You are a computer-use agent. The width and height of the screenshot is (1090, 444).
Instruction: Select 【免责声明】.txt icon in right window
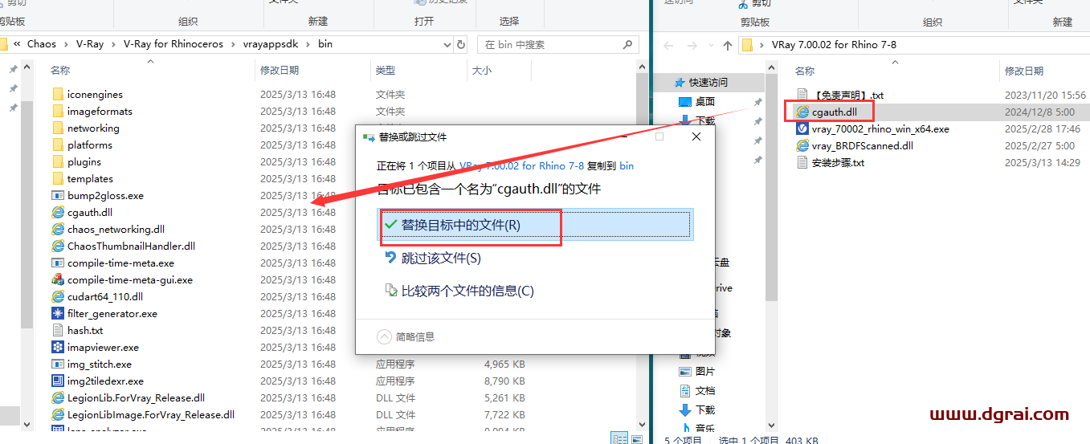(x=802, y=95)
